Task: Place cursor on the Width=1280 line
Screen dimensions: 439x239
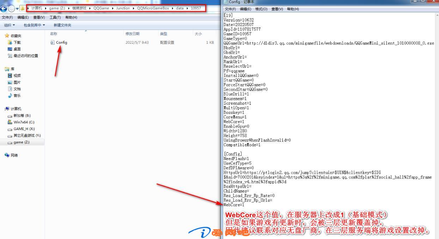Action: pos(235,131)
